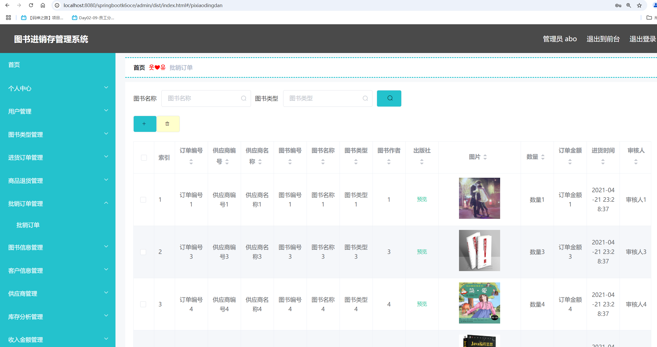Open the Day02-09-员工分 bookmark
Viewport: 657px width, 347px height.
93,18
